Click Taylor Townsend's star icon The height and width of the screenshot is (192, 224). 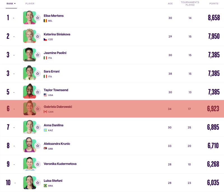(x=38, y=92)
